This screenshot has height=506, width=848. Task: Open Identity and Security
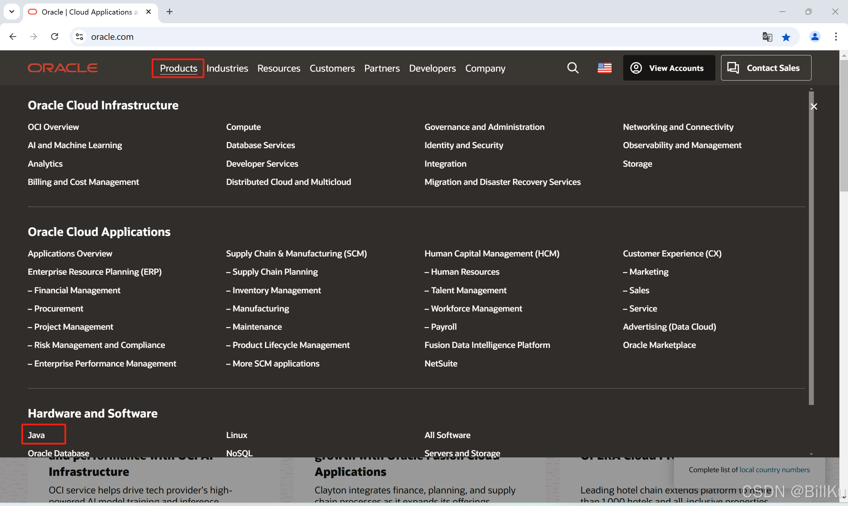[463, 145]
